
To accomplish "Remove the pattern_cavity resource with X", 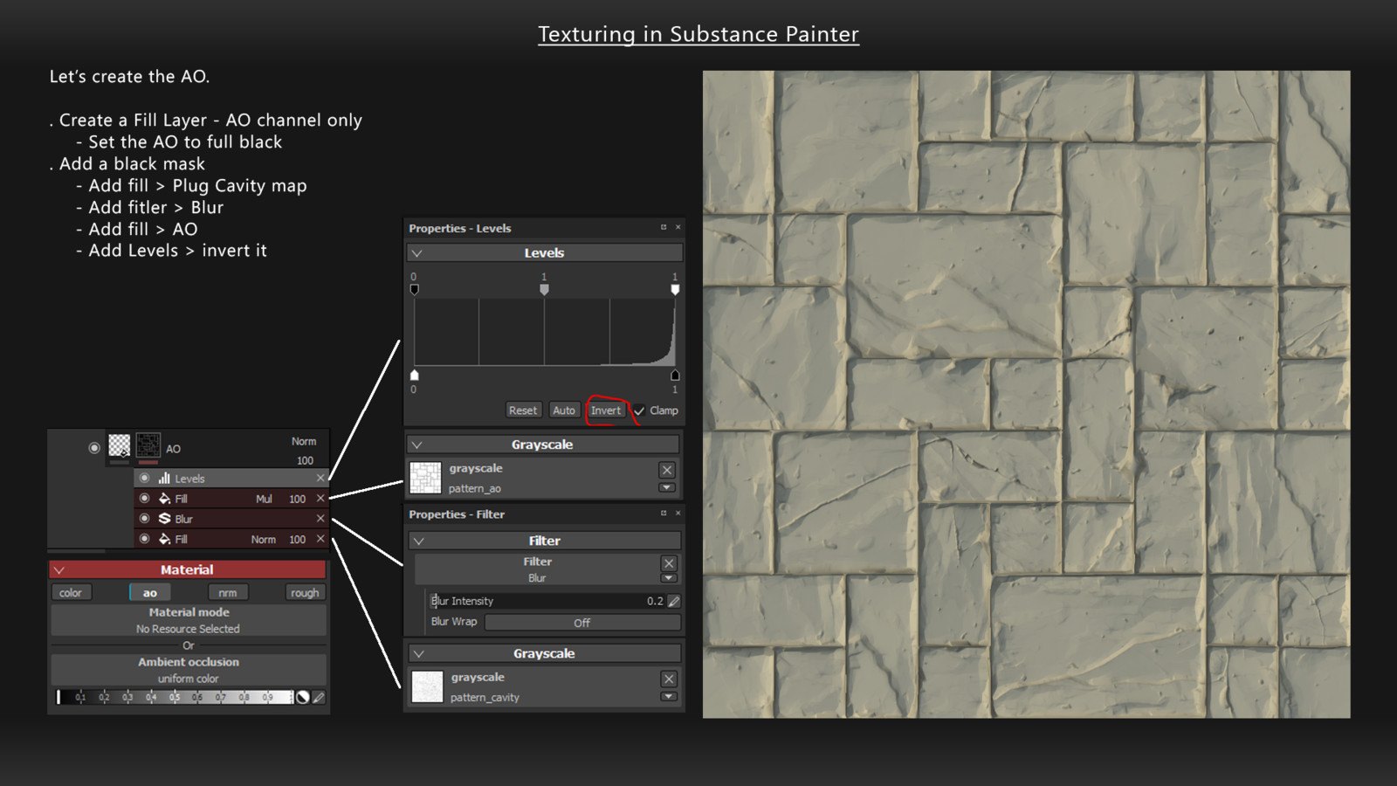I will tap(669, 679).
